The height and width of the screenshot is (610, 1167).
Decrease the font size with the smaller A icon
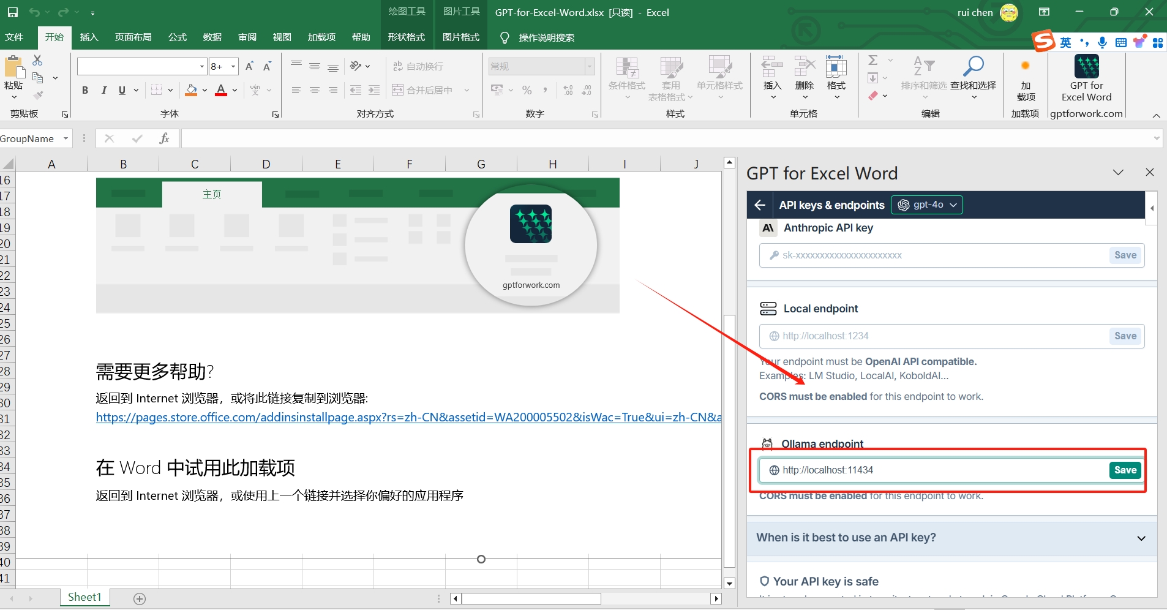tap(267, 66)
